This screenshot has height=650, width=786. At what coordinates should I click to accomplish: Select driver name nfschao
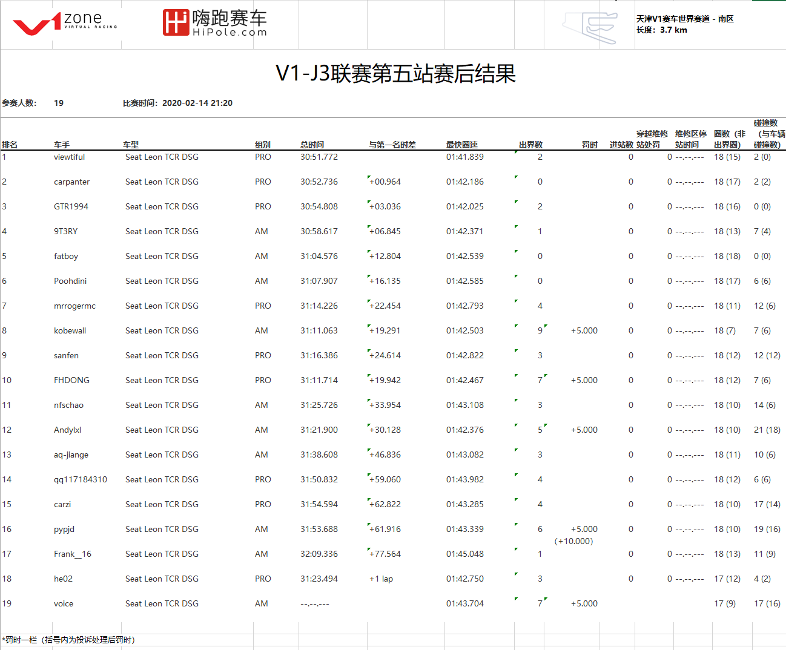click(x=68, y=405)
